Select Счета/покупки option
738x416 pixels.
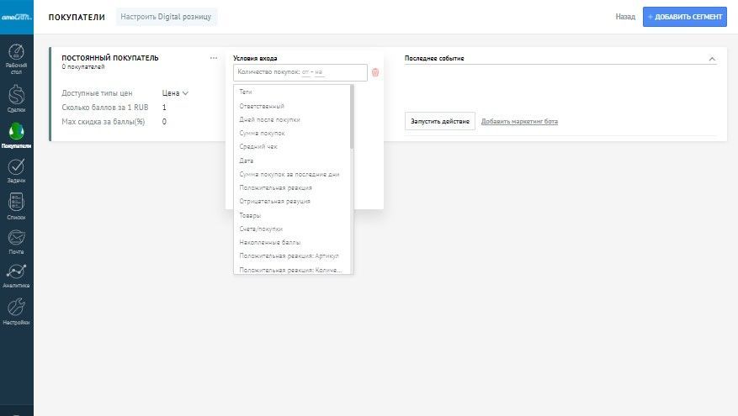coord(261,229)
